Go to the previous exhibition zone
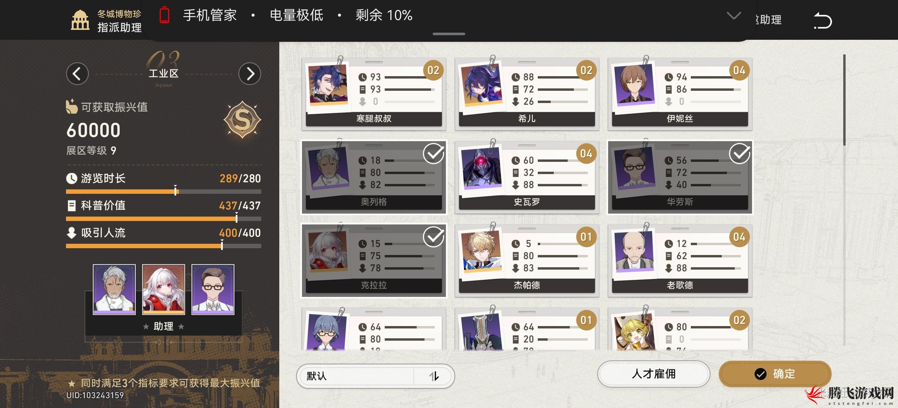The height and width of the screenshot is (408, 898). tap(77, 74)
